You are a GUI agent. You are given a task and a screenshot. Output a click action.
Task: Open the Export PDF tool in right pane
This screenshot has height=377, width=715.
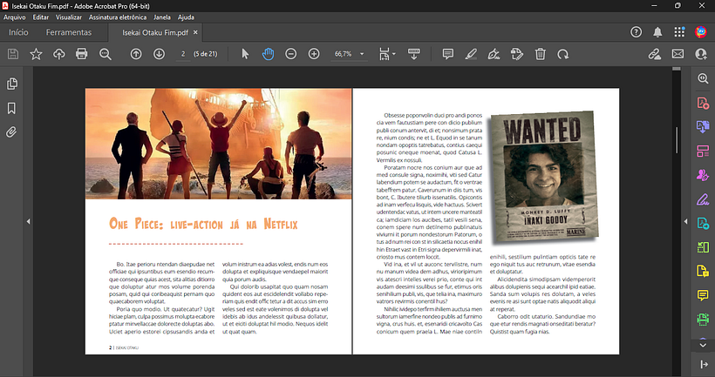[703, 126]
